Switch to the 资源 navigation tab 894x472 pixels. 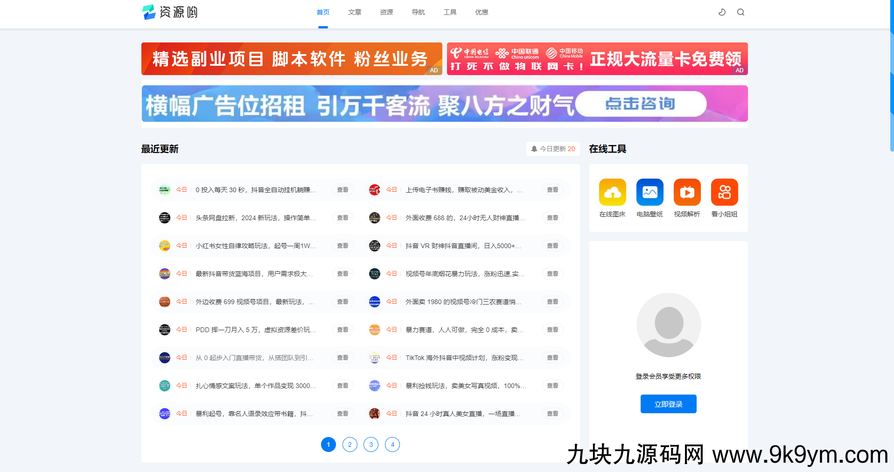386,12
